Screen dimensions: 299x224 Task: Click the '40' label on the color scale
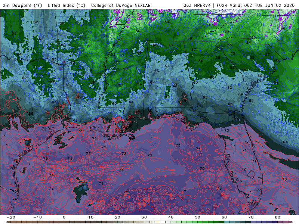tap(171, 217)
